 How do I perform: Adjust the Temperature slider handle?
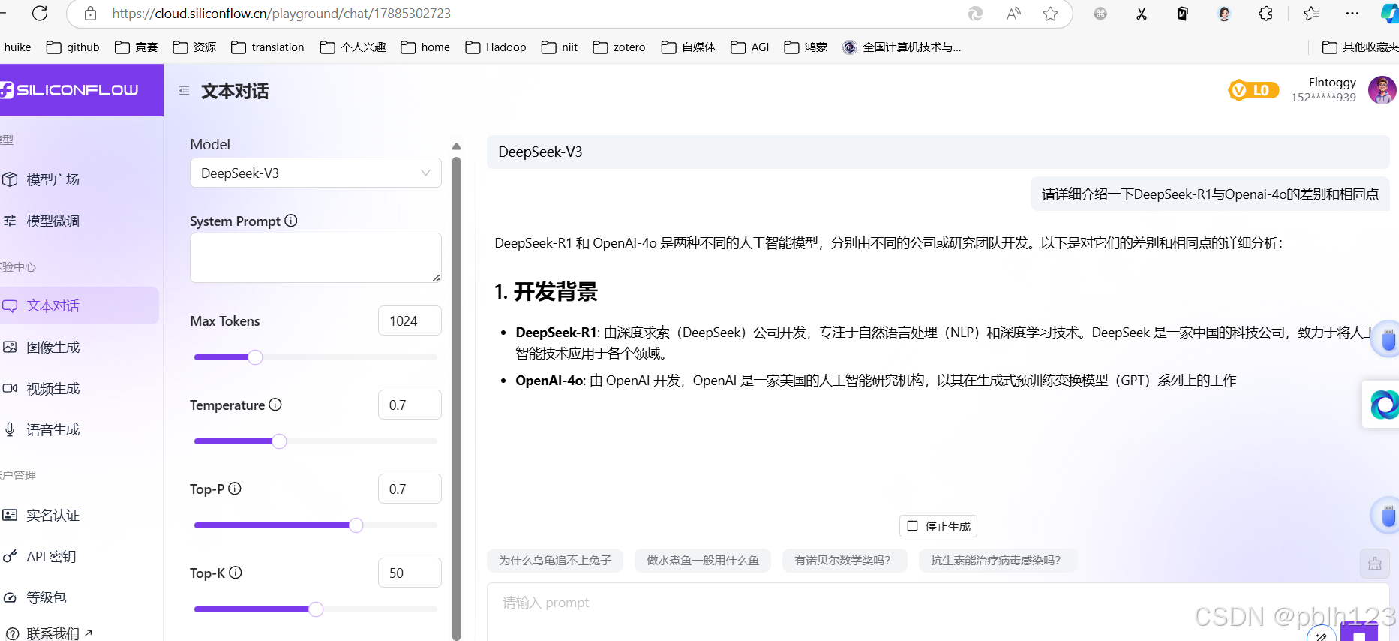[x=279, y=441]
